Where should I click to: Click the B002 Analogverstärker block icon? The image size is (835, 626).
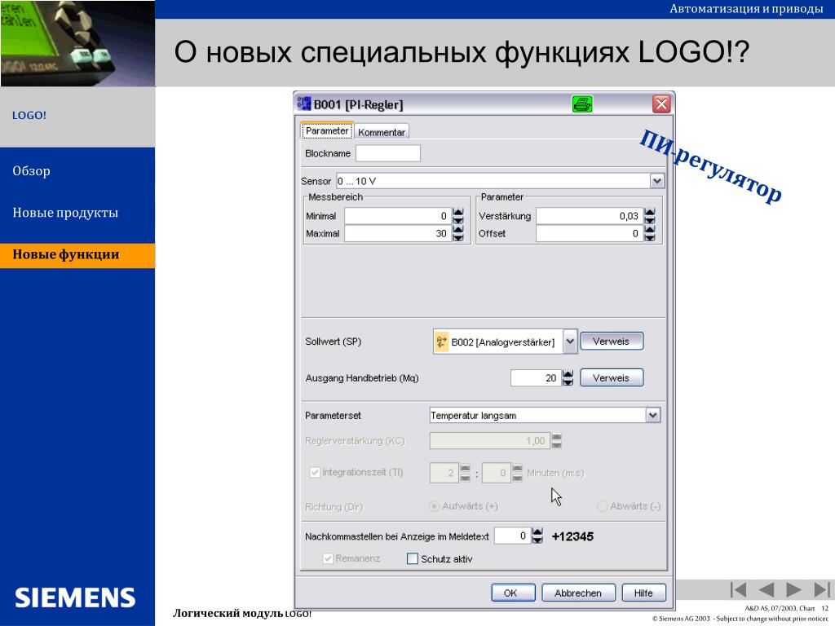[441, 342]
